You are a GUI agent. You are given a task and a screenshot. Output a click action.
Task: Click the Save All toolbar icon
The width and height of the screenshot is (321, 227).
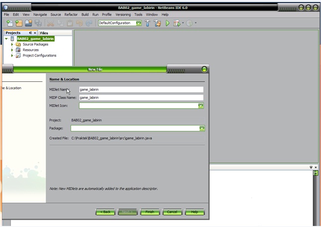(38, 23)
